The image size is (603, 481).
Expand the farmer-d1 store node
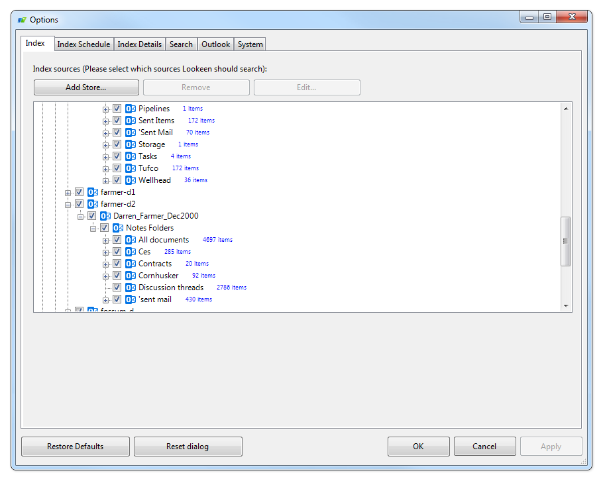click(68, 193)
